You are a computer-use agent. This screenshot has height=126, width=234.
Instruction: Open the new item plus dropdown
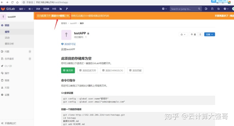click(164, 9)
